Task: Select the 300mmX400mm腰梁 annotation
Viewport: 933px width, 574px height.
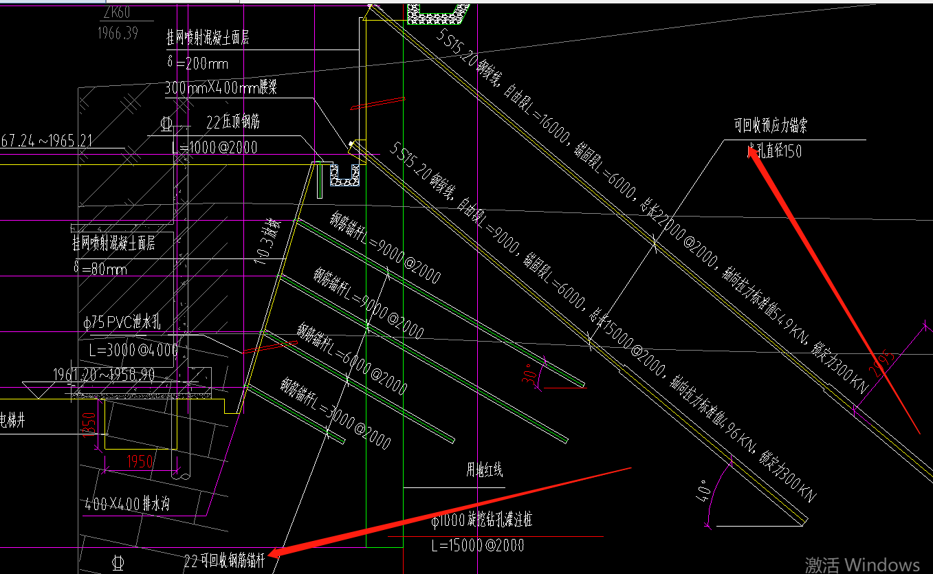Action: tap(220, 88)
